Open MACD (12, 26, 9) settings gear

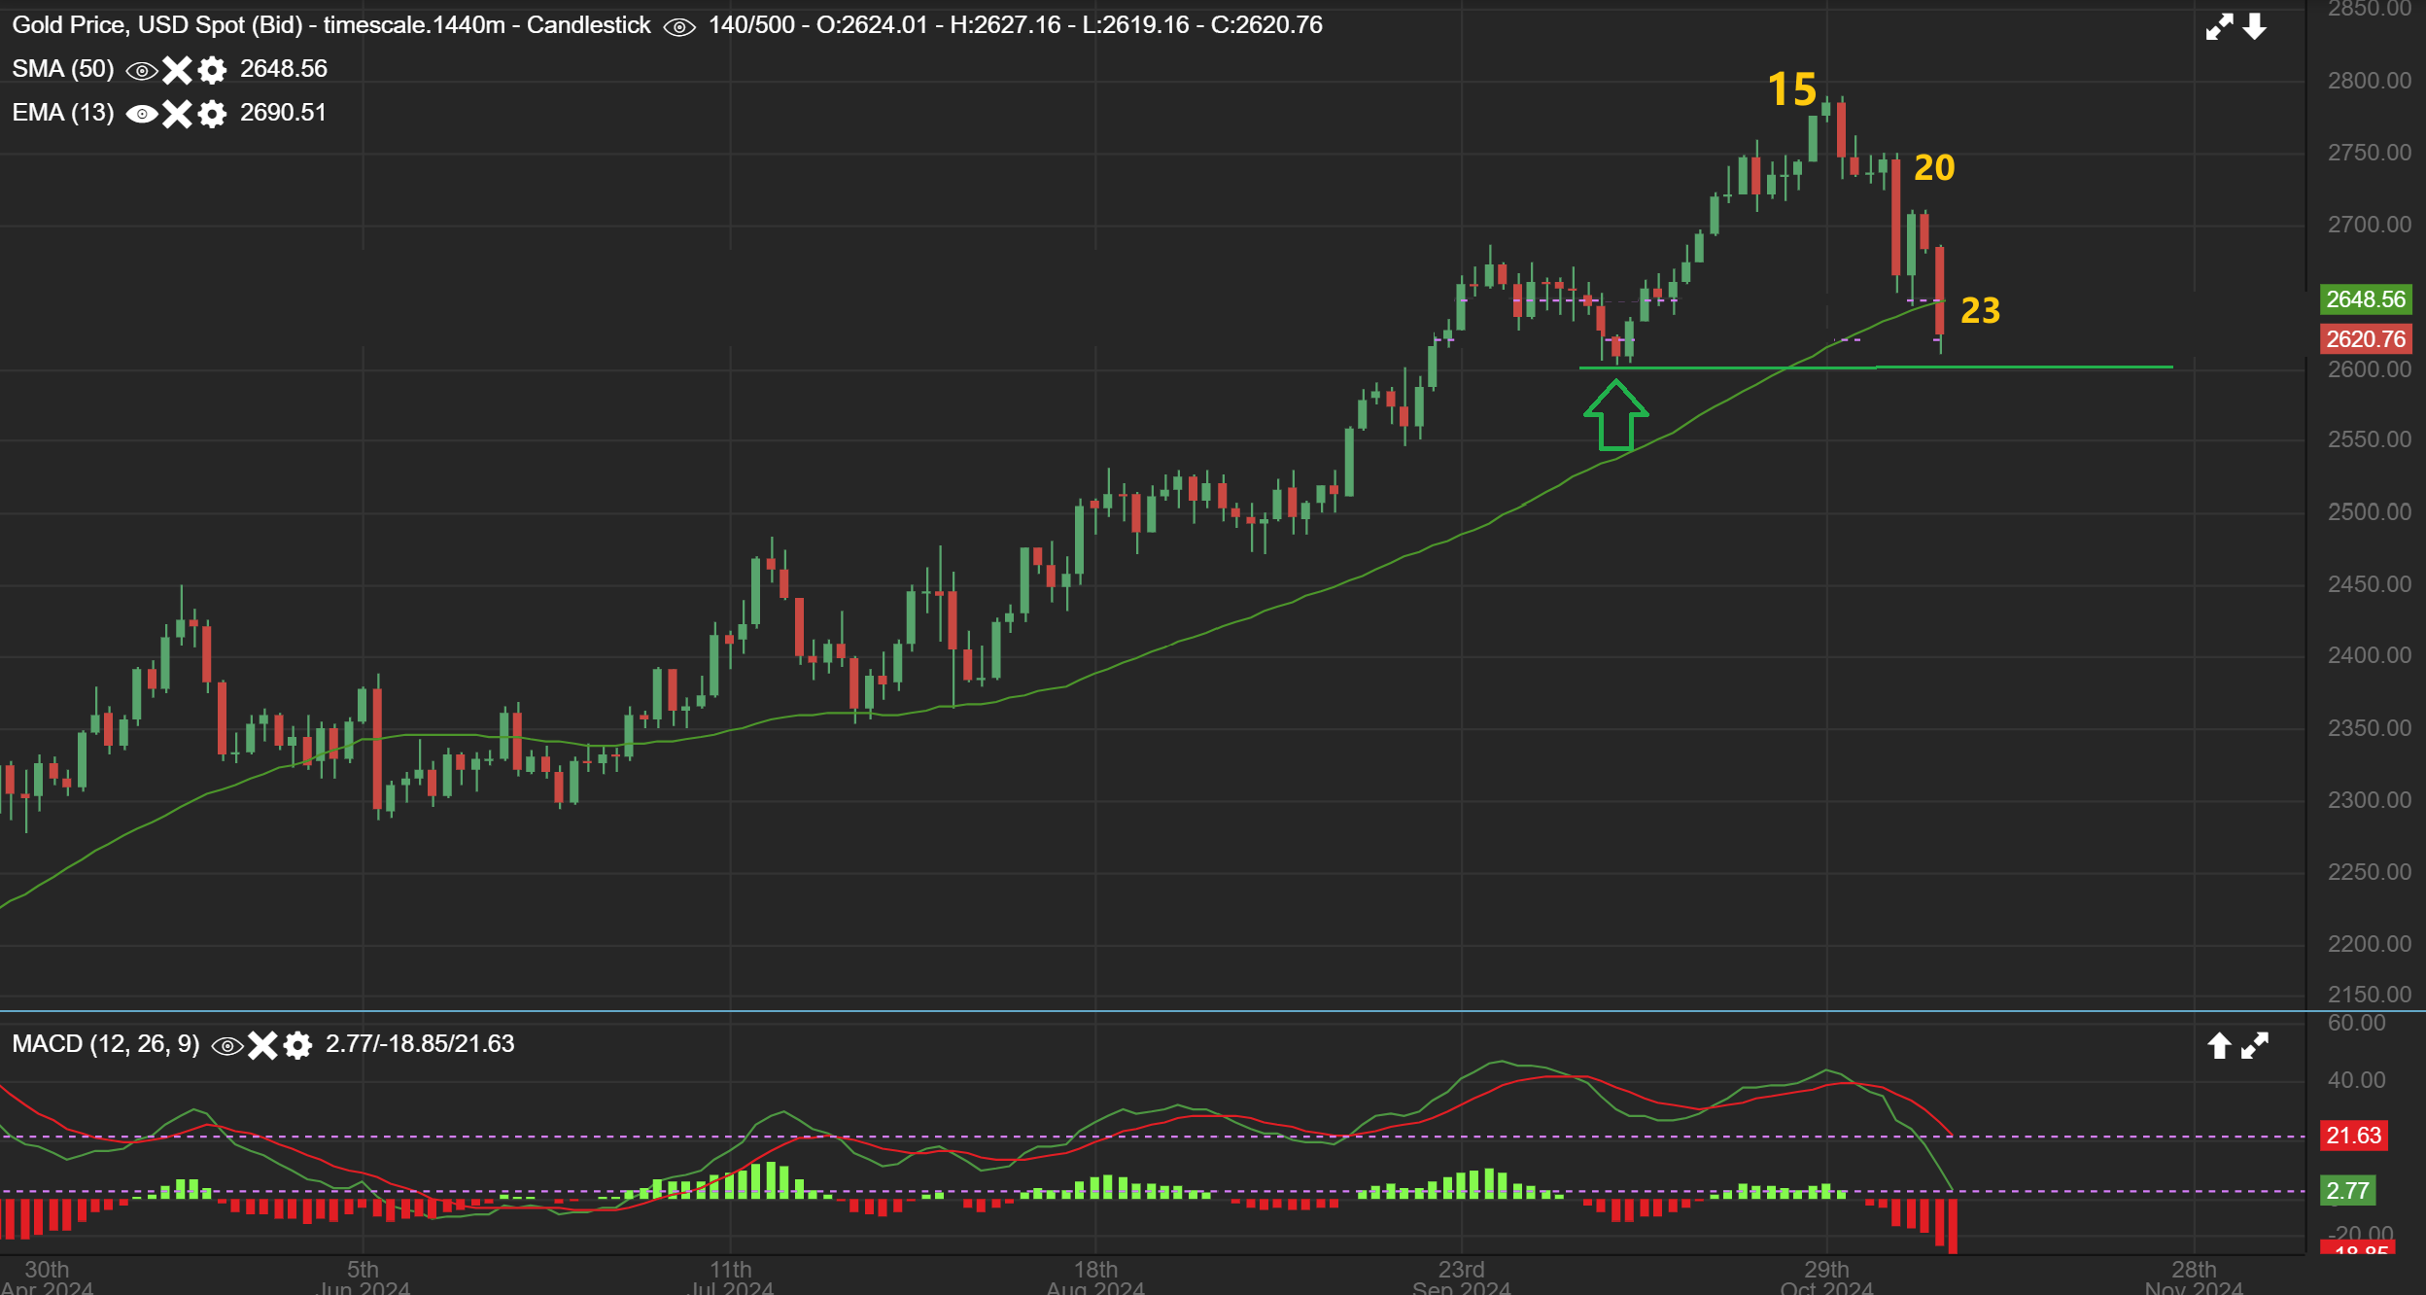(297, 1046)
